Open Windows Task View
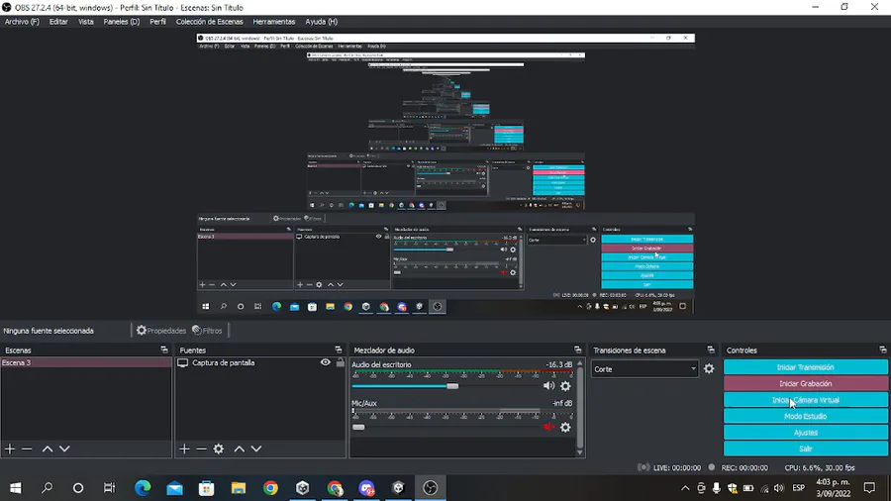This screenshot has width=891, height=501. [109, 488]
